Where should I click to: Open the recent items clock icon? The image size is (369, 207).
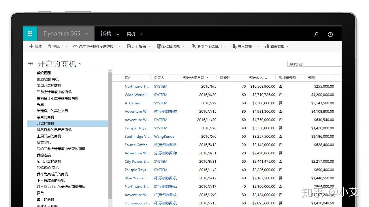(330, 34)
